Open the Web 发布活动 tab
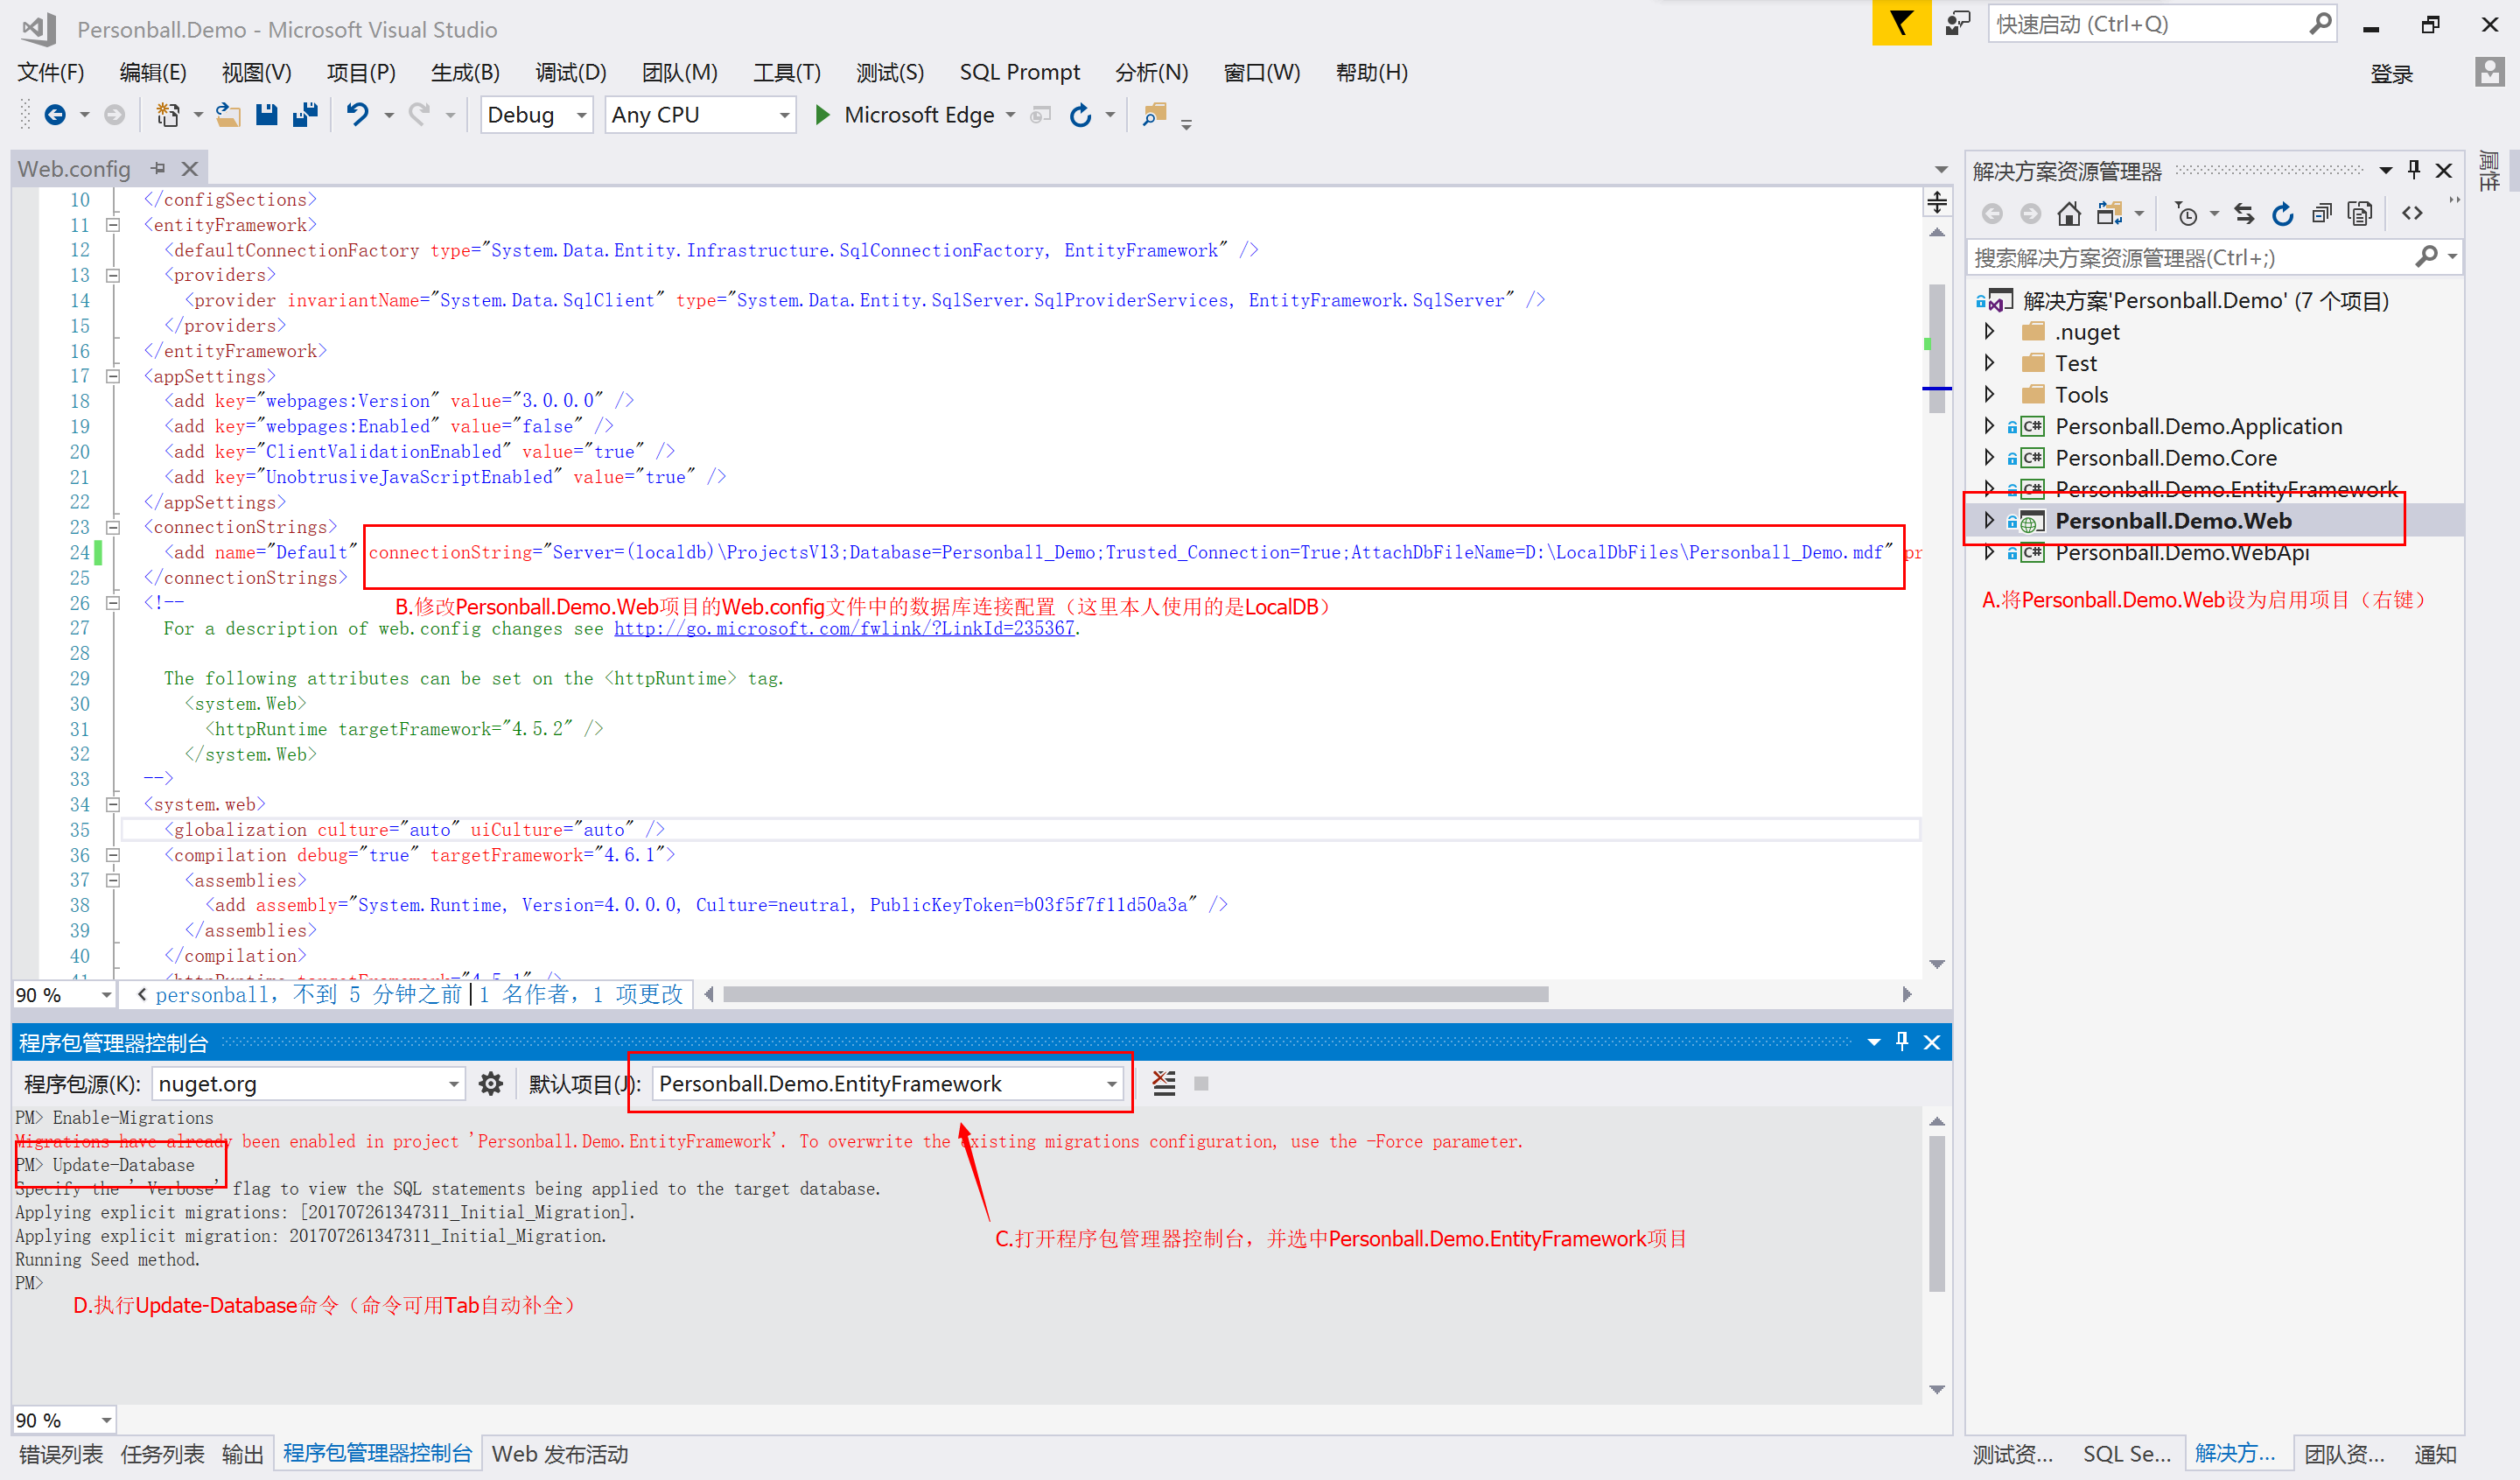 click(560, 1454)
